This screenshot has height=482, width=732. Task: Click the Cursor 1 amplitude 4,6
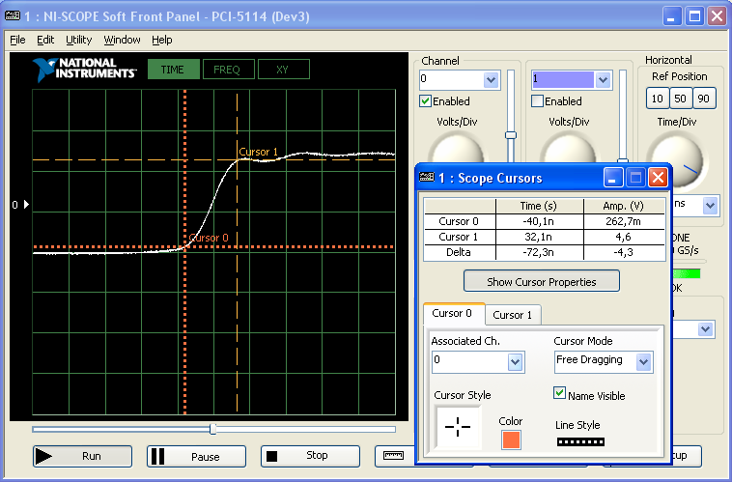(624, 237)
